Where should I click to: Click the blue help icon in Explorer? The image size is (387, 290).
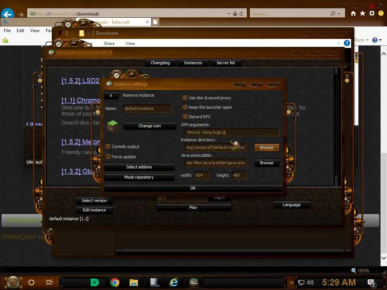347,43
